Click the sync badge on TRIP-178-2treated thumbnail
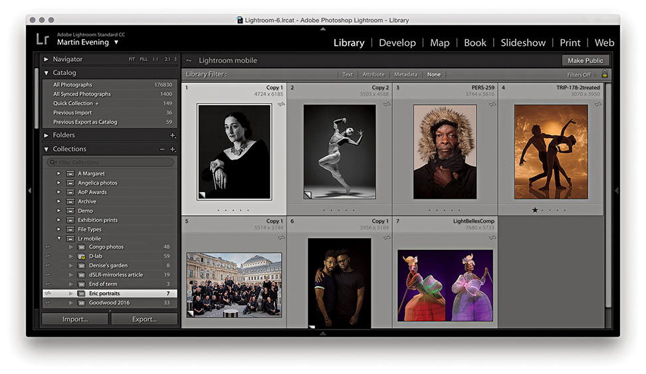 (597, 104)
